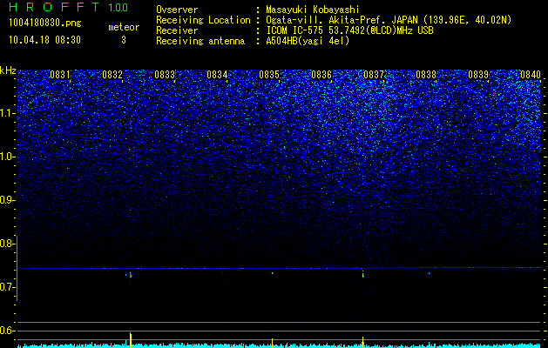Click the kHz axis unit label
This screenshot has width=548, height=348.
pyautogui.click(x=8, y=70)
